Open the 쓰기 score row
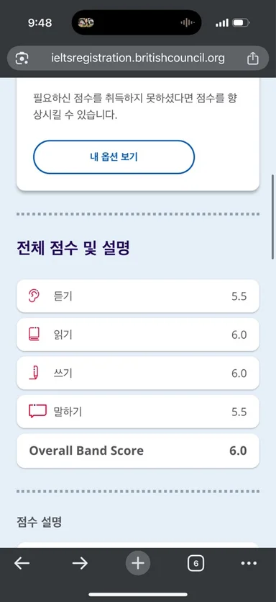 [138, 373]
